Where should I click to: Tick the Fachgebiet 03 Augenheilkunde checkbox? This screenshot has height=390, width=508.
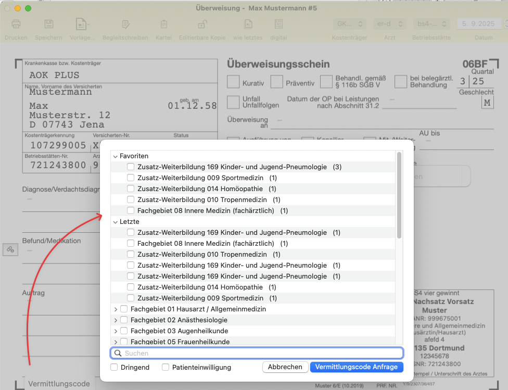pos(124,331)
